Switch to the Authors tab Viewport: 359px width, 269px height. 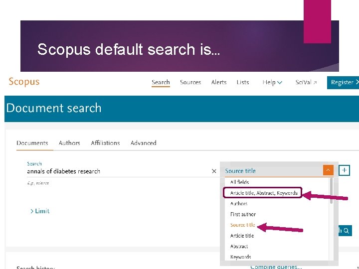69,143
